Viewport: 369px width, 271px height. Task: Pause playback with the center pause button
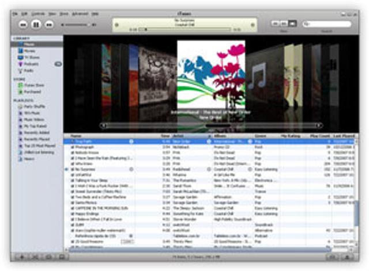point(36,24)
